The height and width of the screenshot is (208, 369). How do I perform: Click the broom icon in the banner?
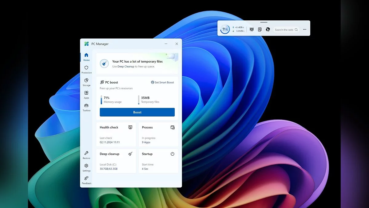104,64
